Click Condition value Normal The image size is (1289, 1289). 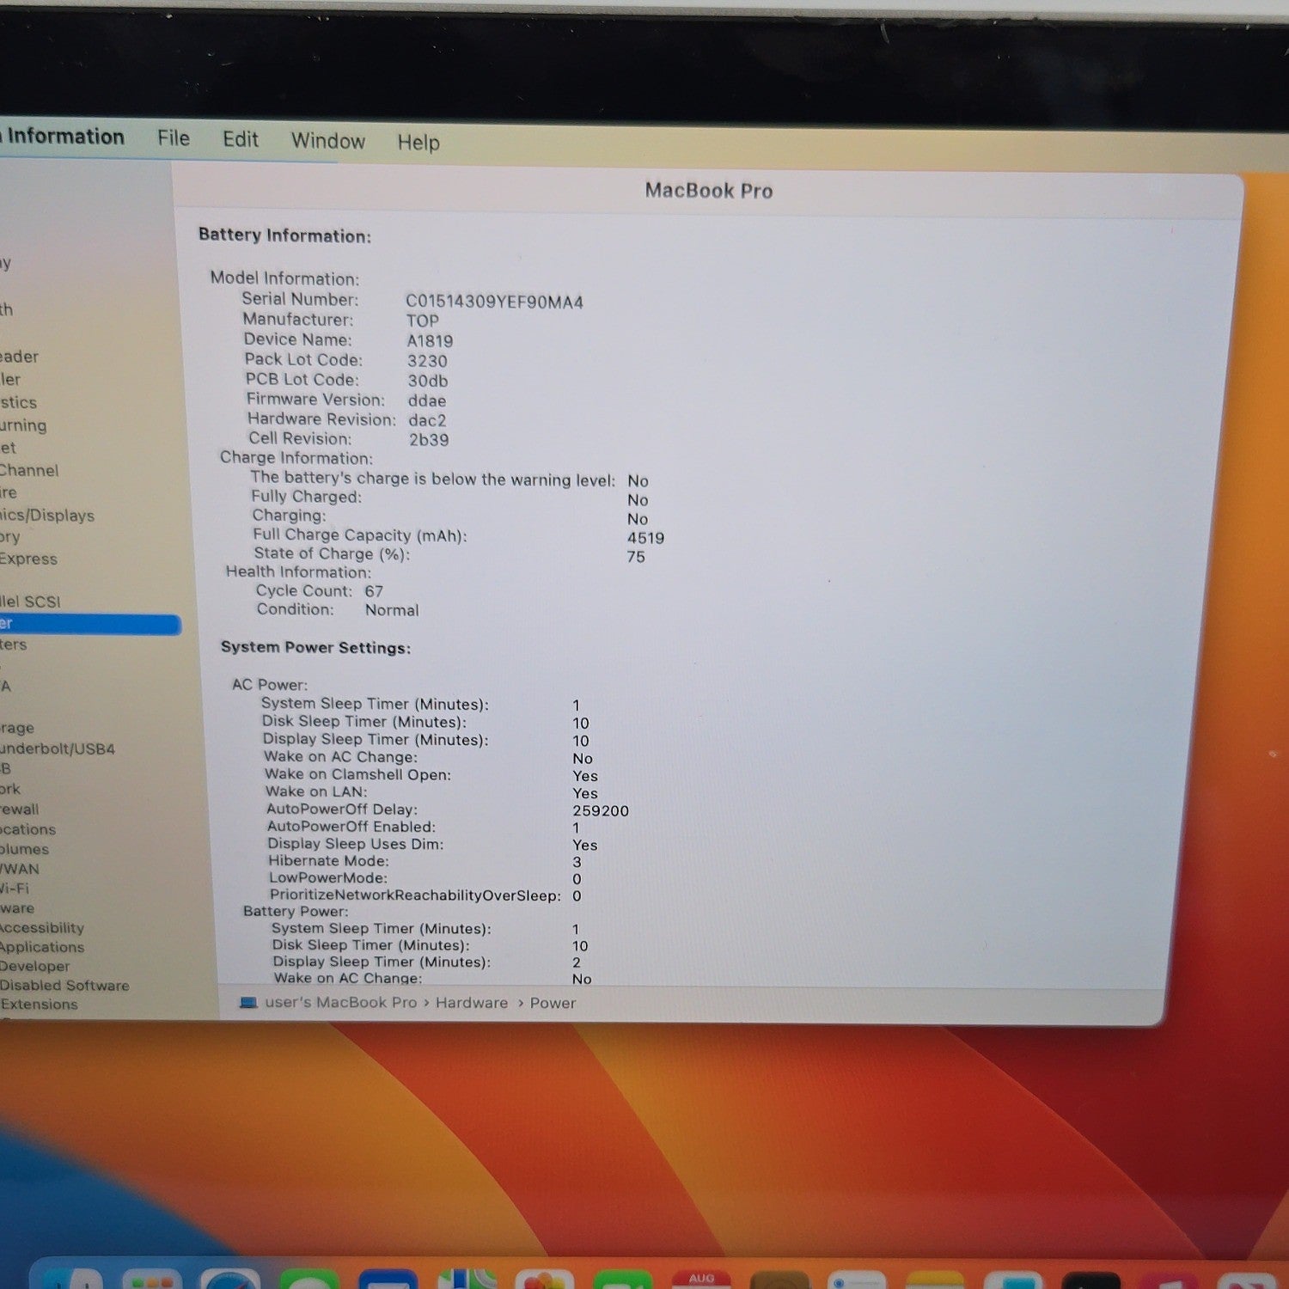click(x=392, y=610)
